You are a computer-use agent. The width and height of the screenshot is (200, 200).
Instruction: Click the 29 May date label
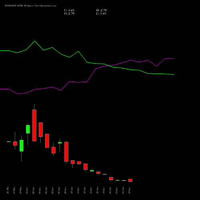pyautogui.click(x=20, y=190)
